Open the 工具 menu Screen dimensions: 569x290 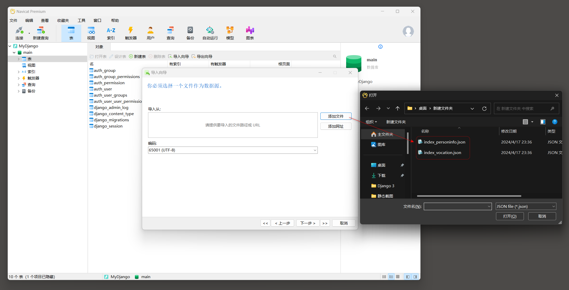[82, 20]
